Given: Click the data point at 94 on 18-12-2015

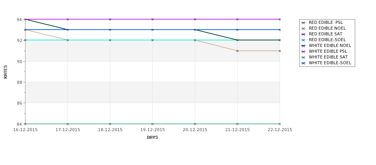Looking at the screenshot, I should pos(110,19).
